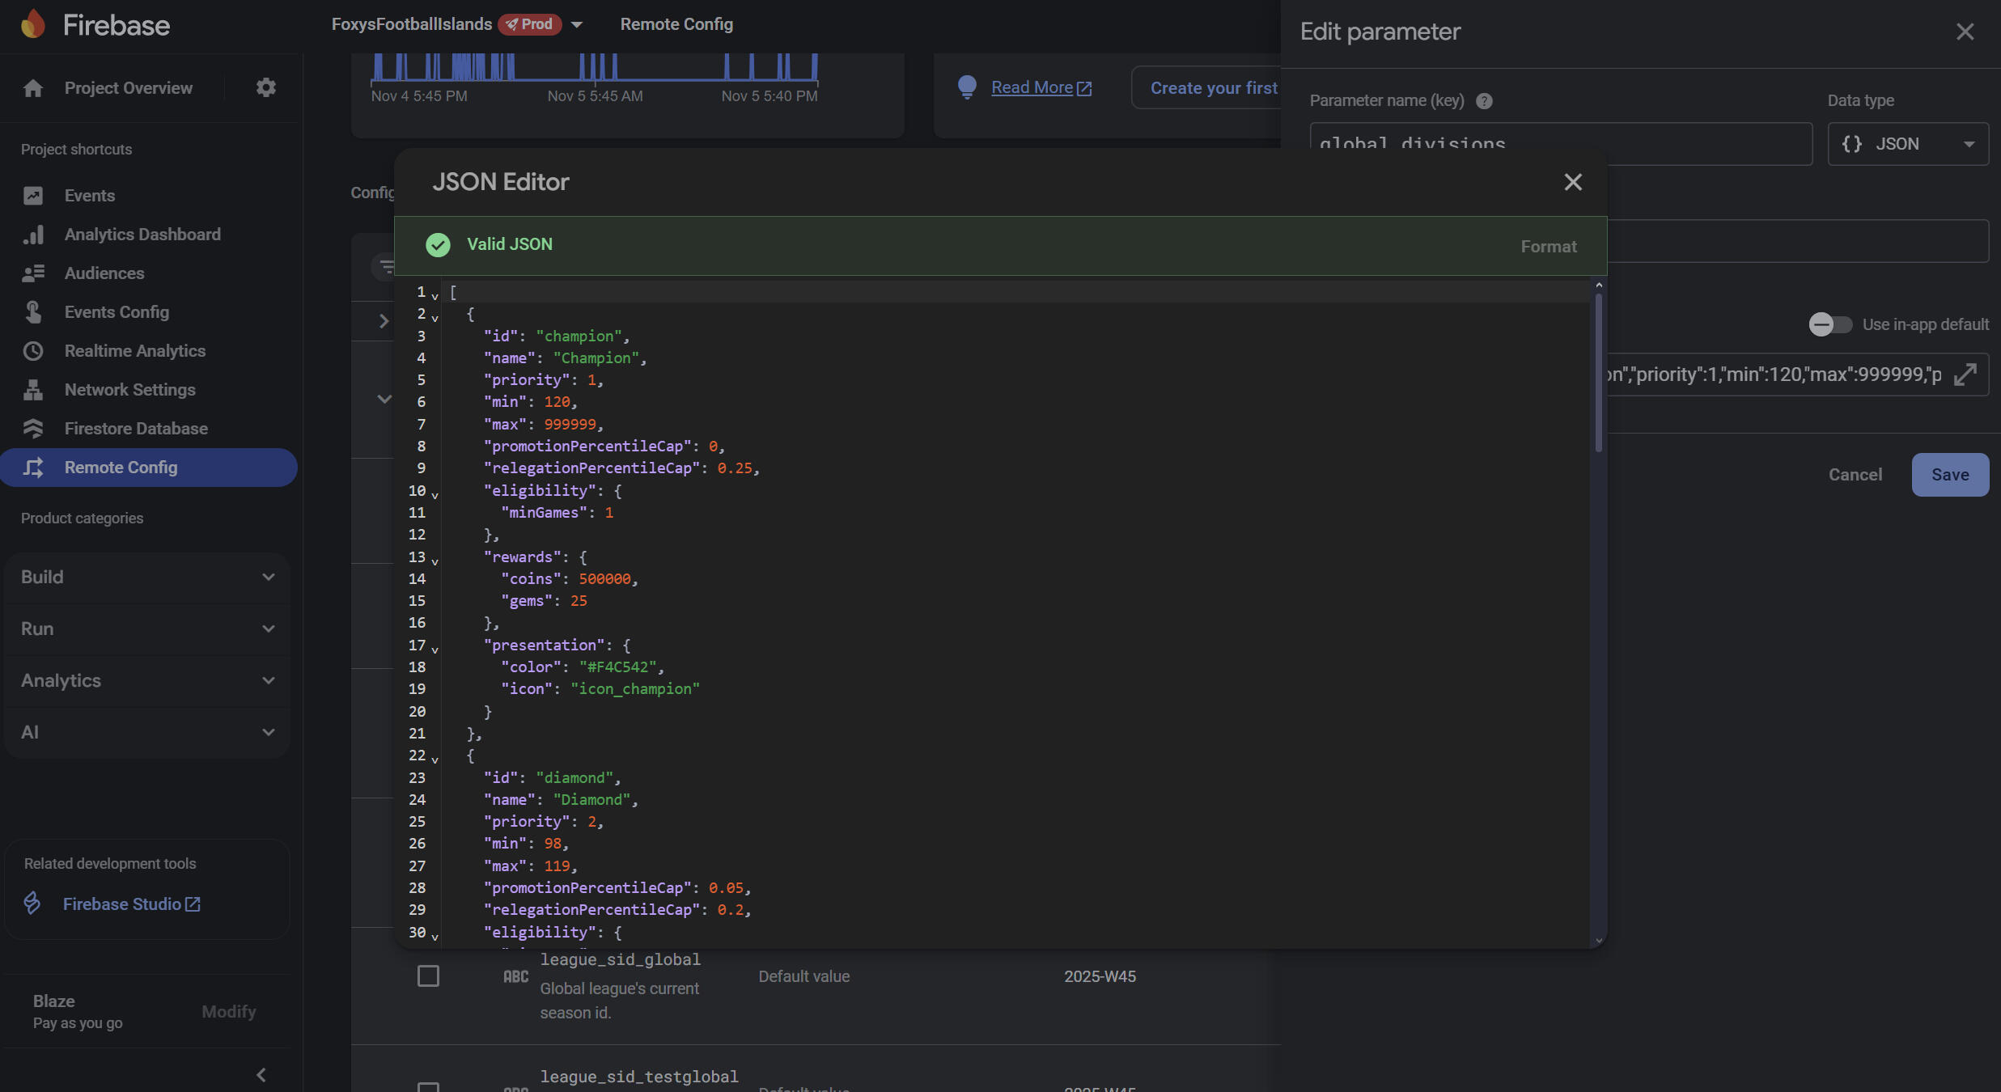Open Events from sidebar shortcuts
This screenshot has width=2001, height=1092.
pos(89,196)
